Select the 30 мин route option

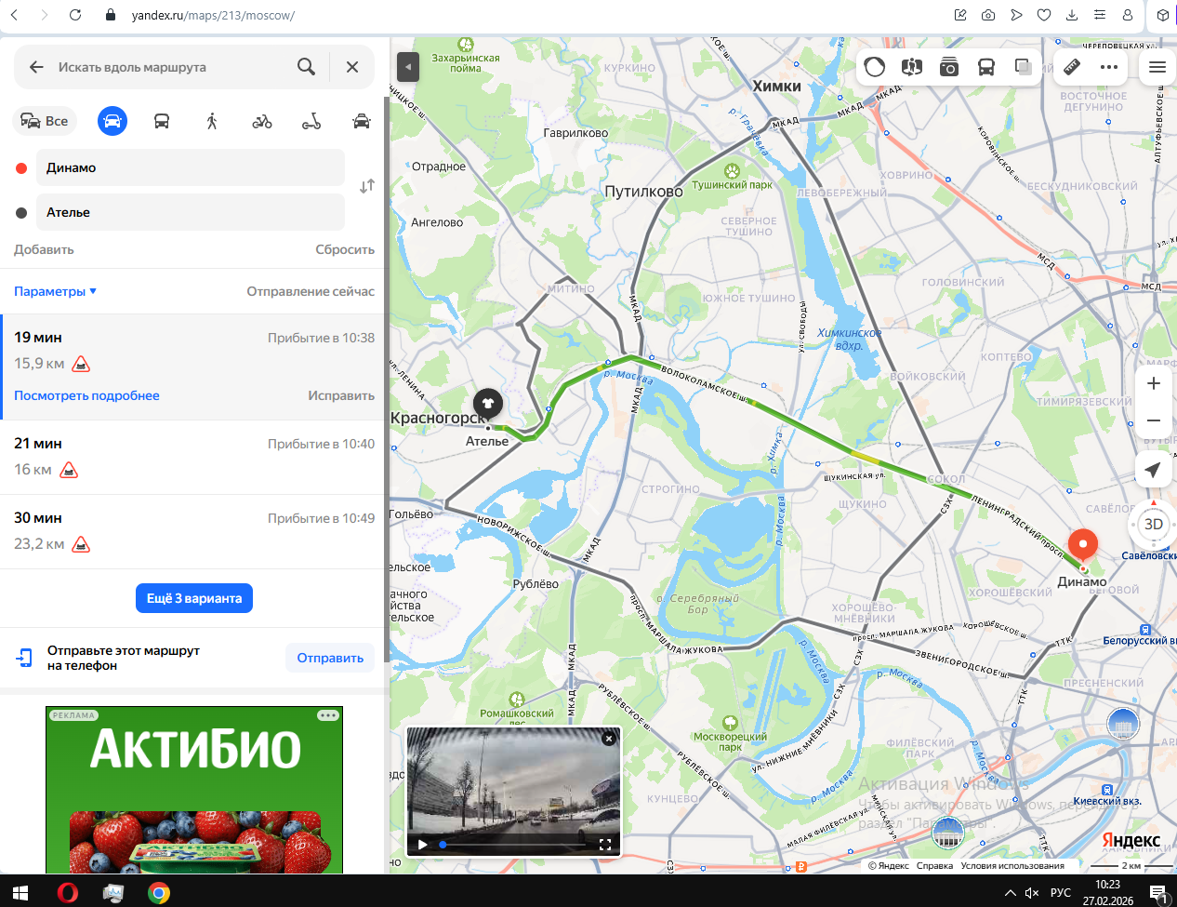point(194,531)
